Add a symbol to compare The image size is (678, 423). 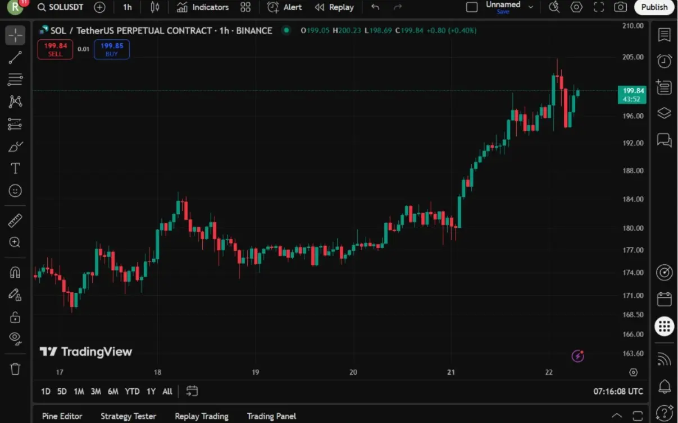tap(99, 7)
